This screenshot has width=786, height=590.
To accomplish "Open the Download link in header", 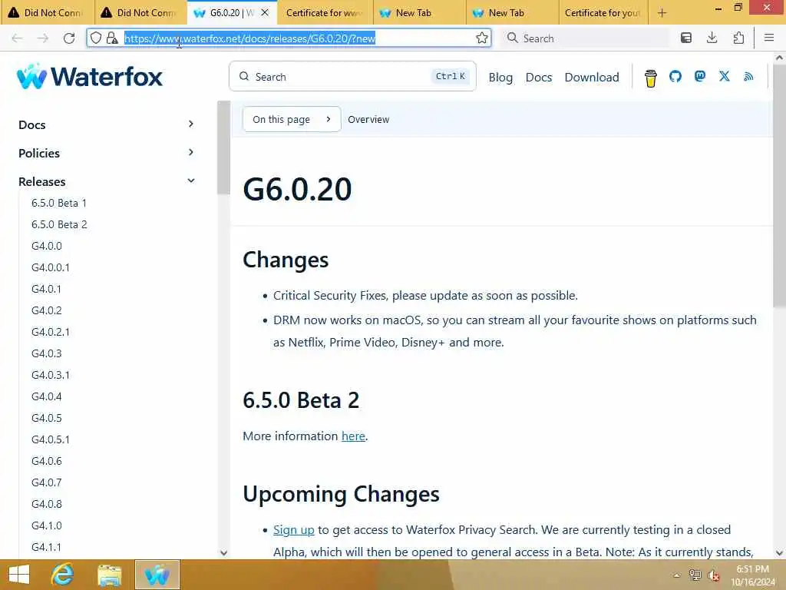I will 592,78.
